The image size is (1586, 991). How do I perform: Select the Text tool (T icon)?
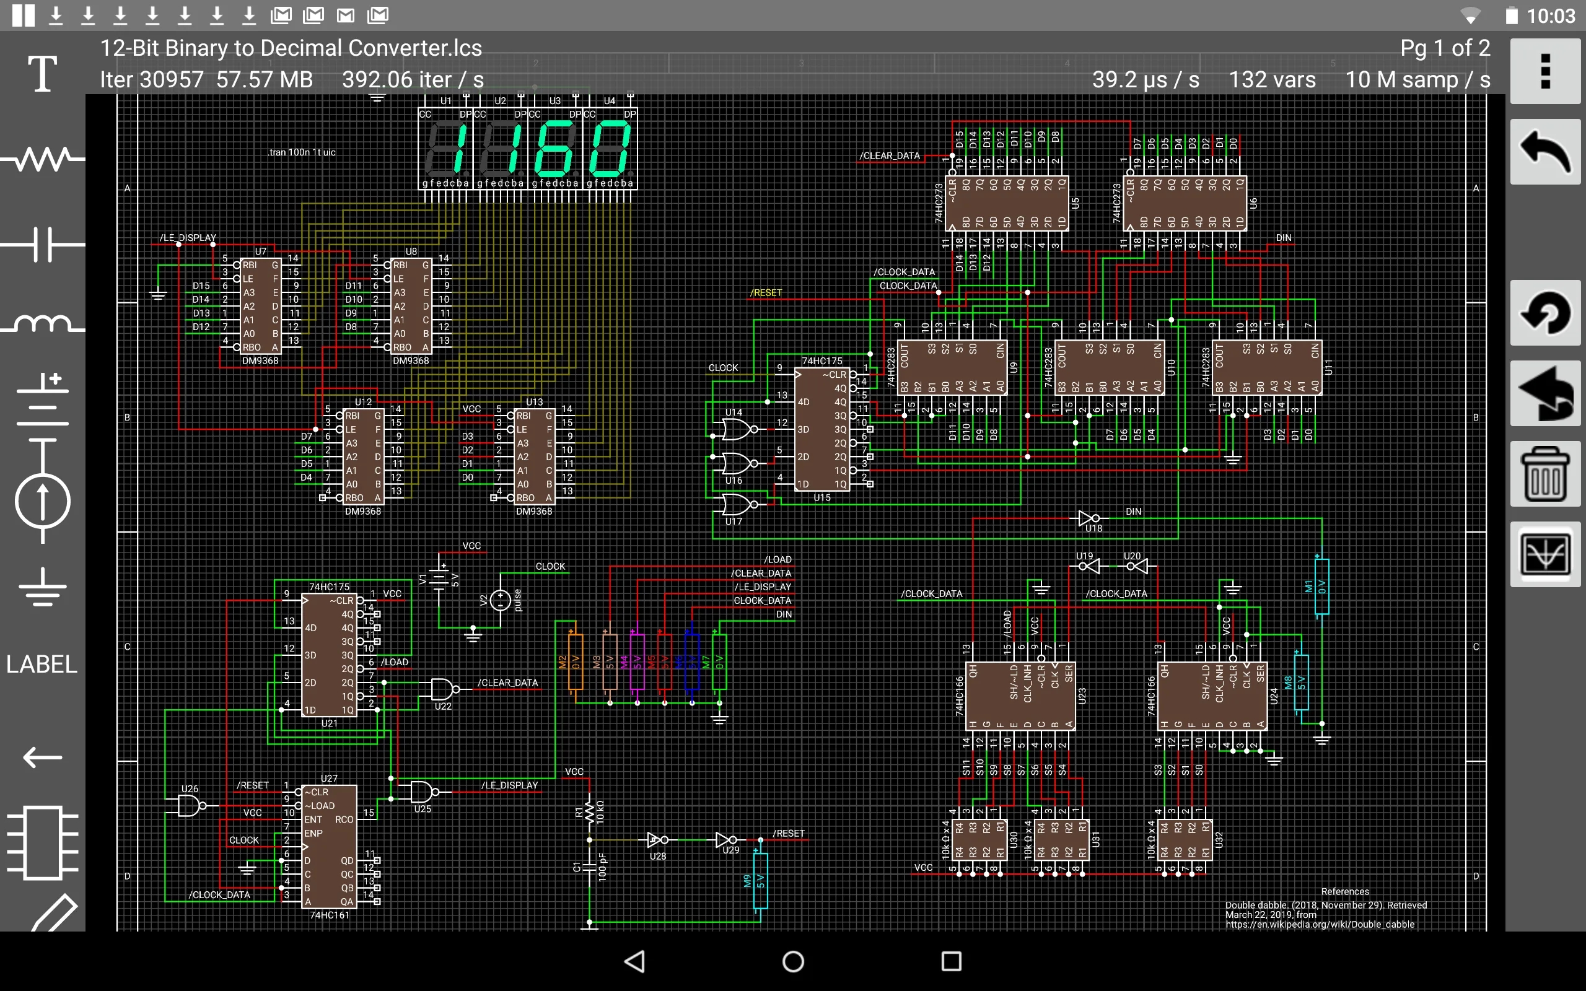(43, 74)
